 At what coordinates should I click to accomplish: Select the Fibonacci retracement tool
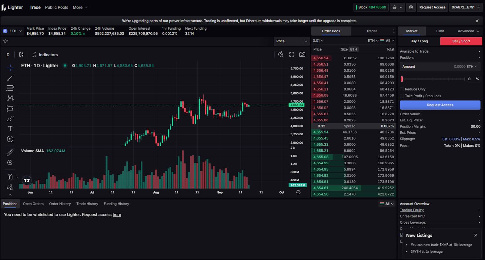pos(10,88)
